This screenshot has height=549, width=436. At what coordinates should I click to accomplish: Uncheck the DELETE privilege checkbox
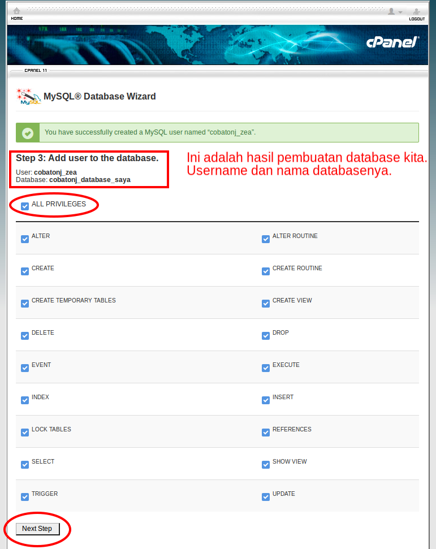click(25, 336)
